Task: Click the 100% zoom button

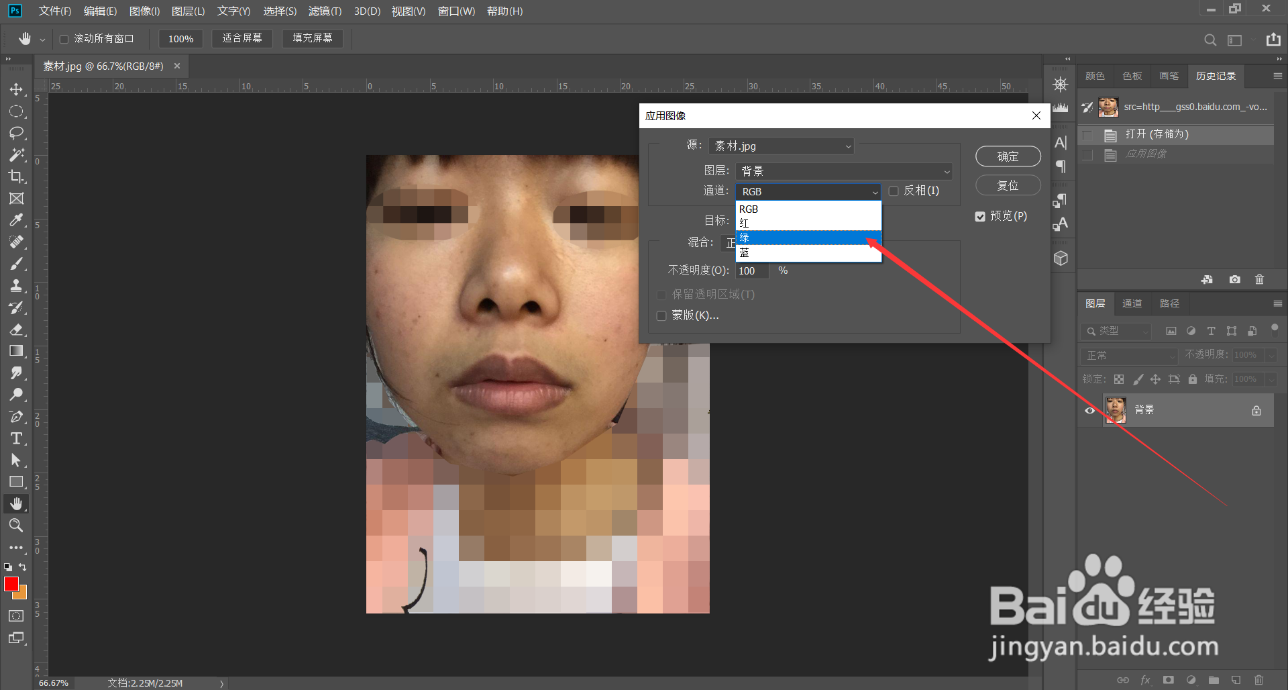Action: (181, 39)
